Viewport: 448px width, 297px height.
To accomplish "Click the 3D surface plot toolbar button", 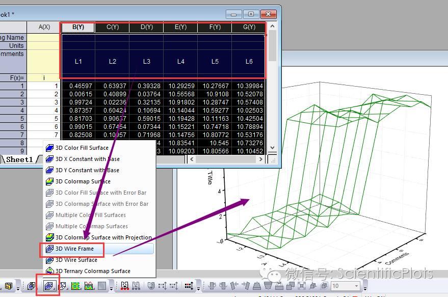I will tap(49, 286).
